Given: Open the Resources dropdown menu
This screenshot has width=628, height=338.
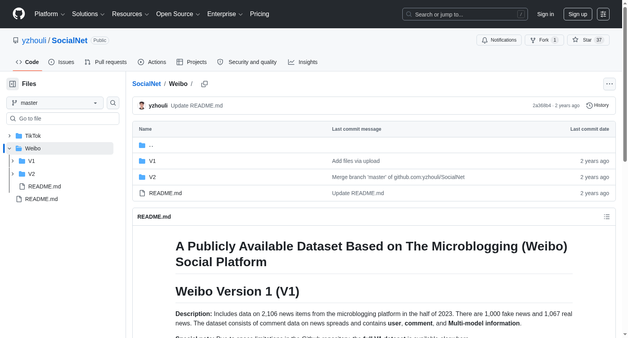Looking at the screenshot, I should 130,14.
